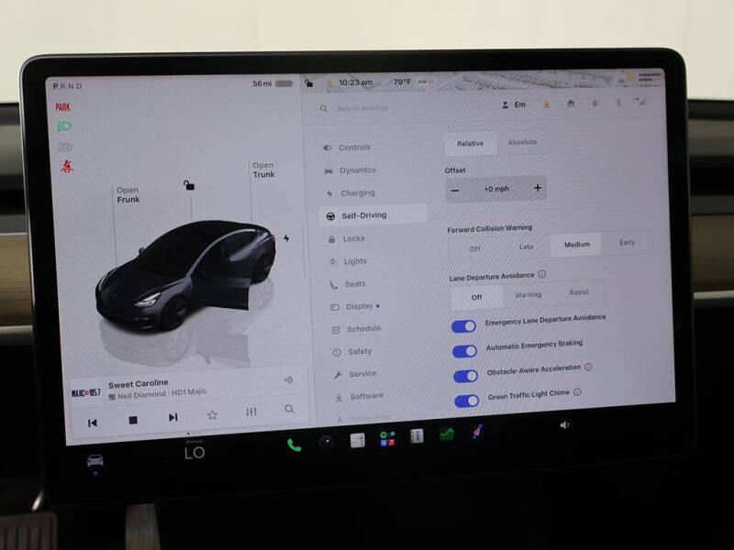Tap the cellular signal icon

[x=639, y=101]
